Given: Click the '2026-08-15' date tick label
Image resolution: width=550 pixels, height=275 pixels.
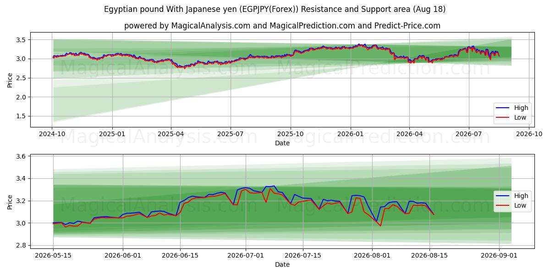Looking at the screenshot, I should (429, 255).
